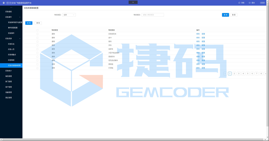Check the box for 大型平板运输车 row
The image size is (269, 141).
(x=37, y=53)
